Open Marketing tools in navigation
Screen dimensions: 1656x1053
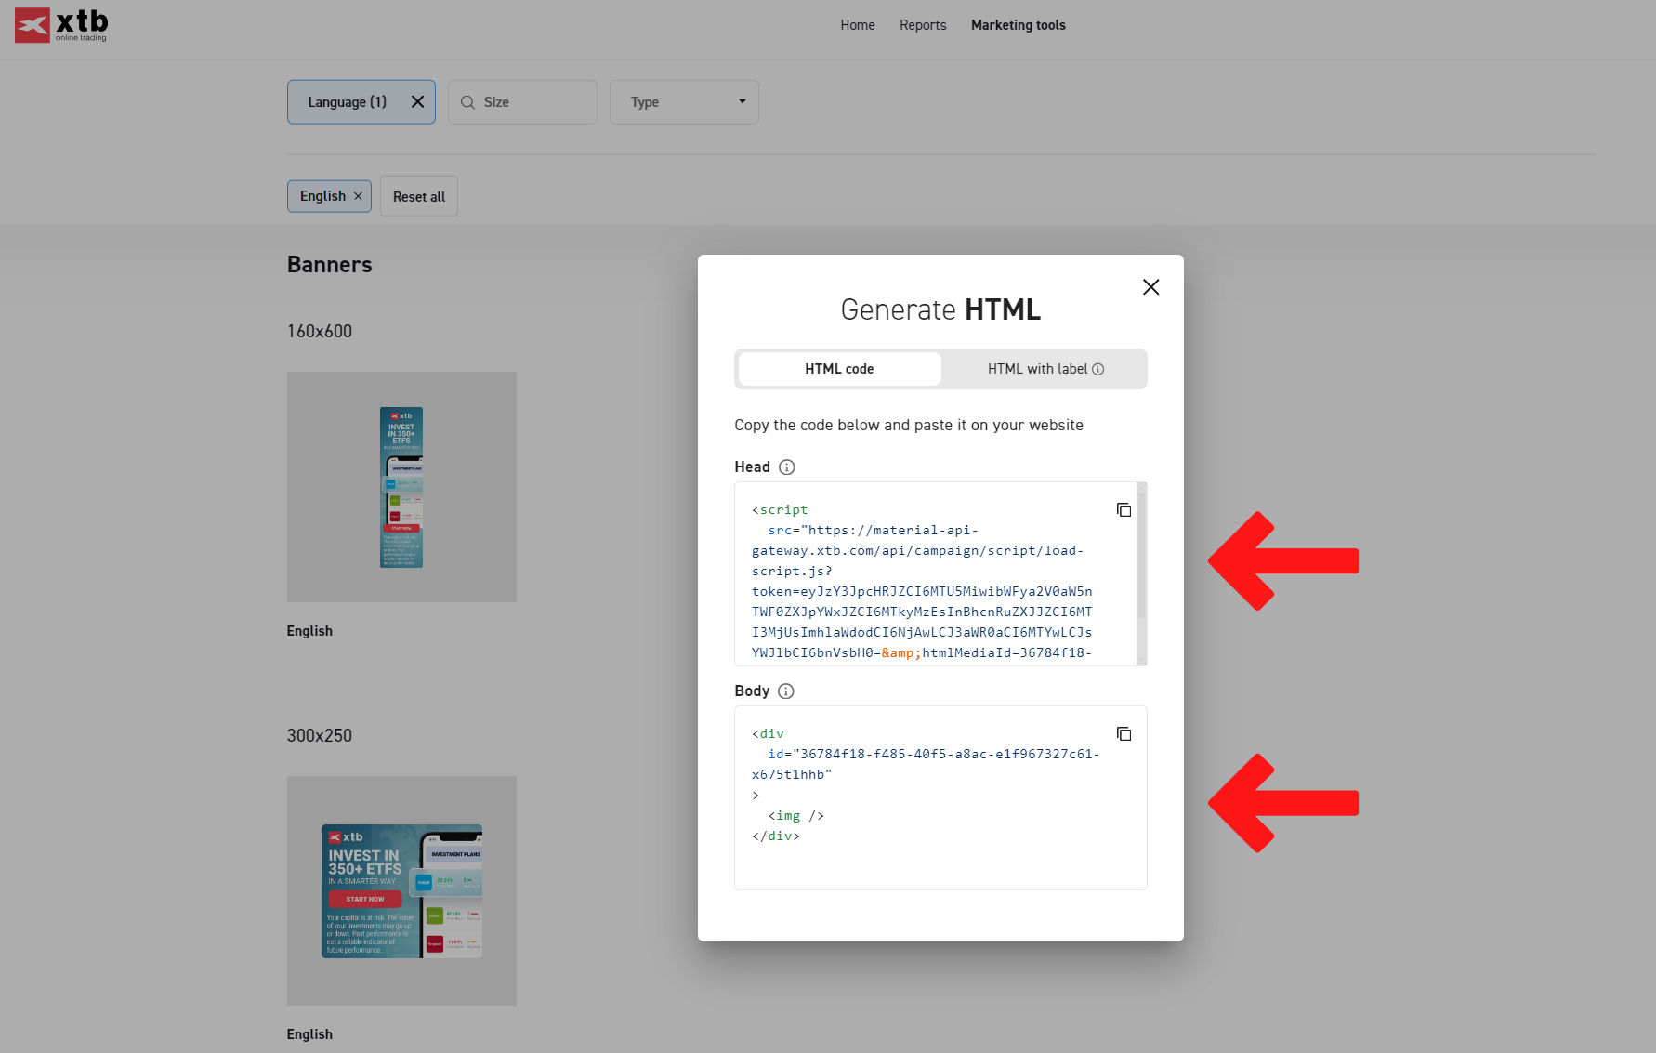pyautogui.click(x=1018, y=25)
